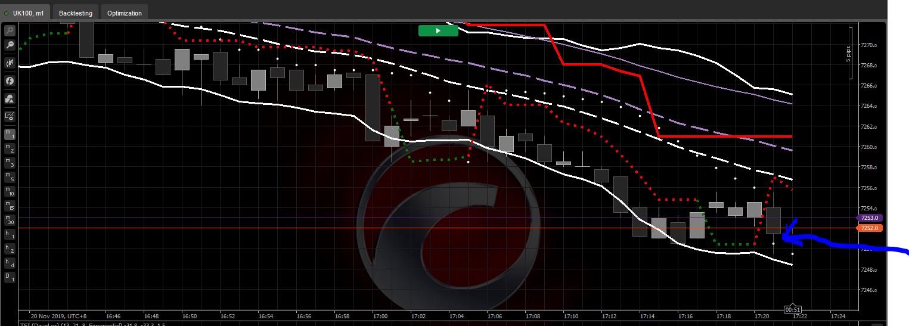
Task: Click the 16:46 time axis label
Action: click(113, 316)
